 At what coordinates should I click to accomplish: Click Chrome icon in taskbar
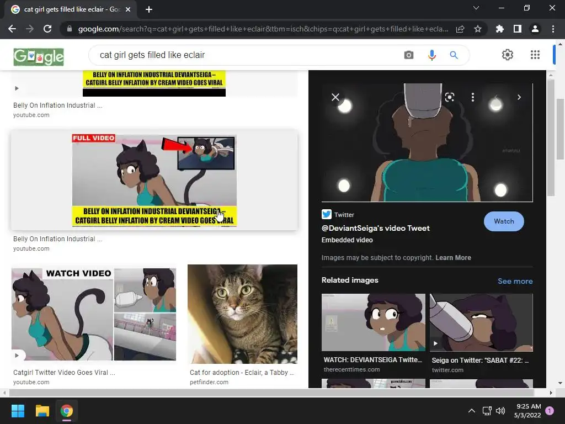click(67, 411)
